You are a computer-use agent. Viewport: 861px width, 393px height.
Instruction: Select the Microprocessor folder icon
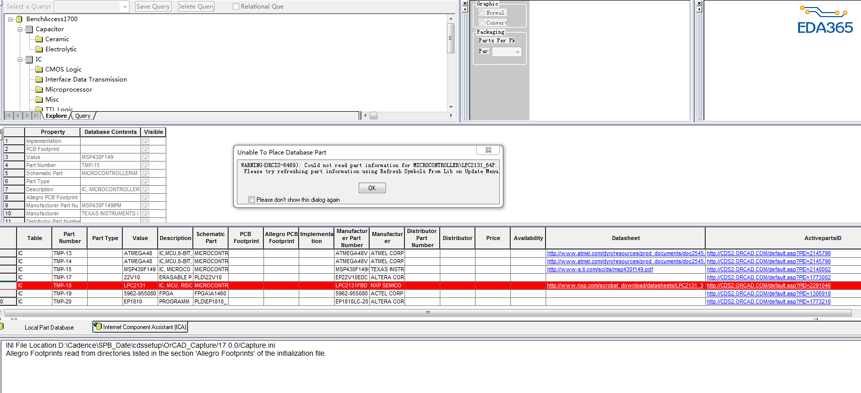pos(39,90)
